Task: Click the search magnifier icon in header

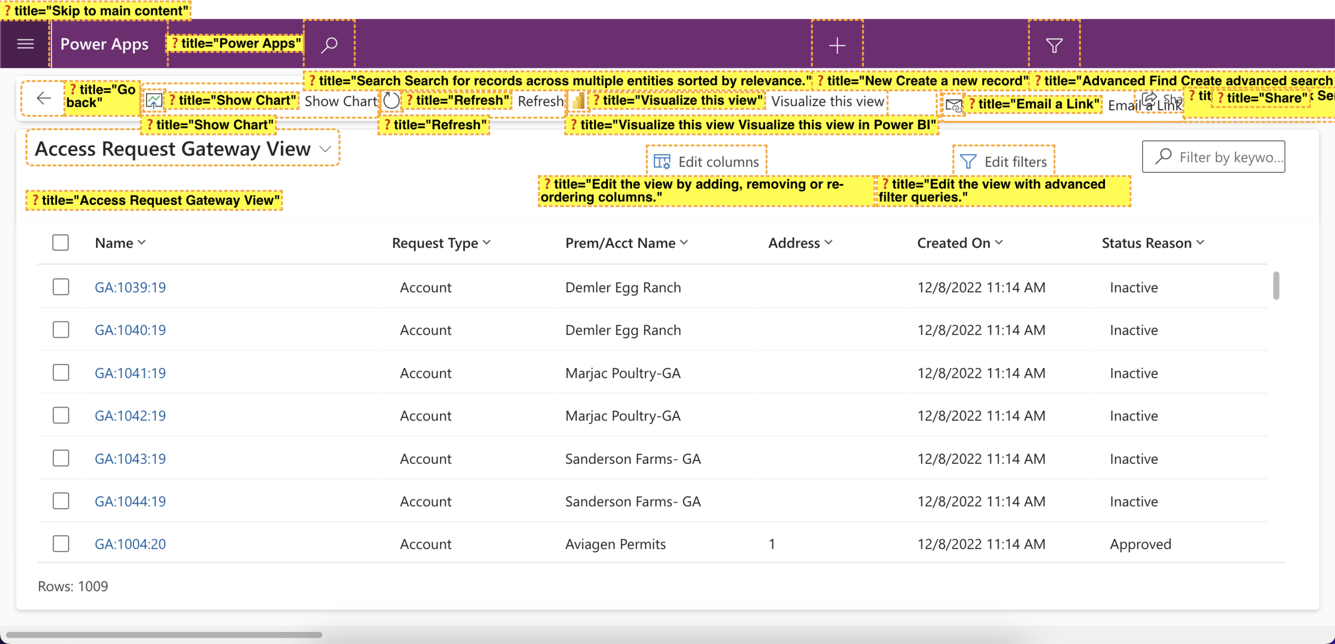Action: coord(329,45)
